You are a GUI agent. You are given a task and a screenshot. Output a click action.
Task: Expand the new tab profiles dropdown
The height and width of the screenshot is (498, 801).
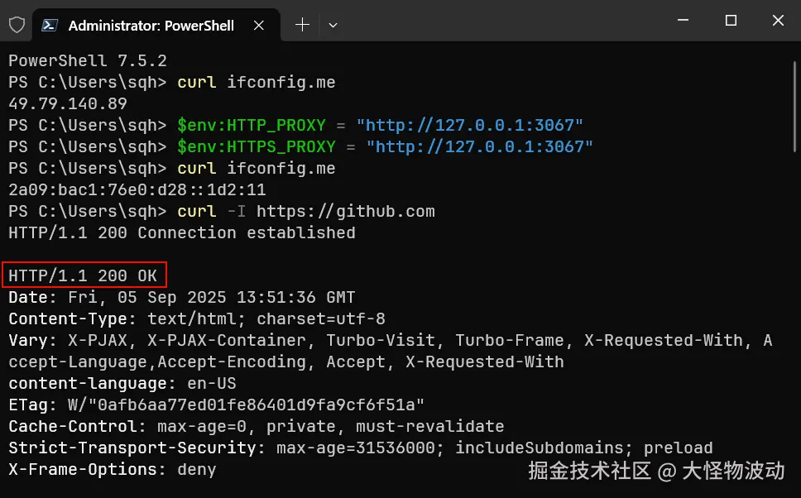click(x=333, y=25)
